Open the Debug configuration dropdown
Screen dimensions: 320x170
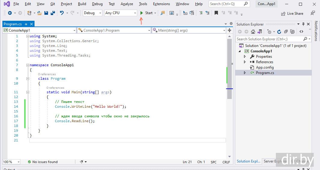[100, 13]
